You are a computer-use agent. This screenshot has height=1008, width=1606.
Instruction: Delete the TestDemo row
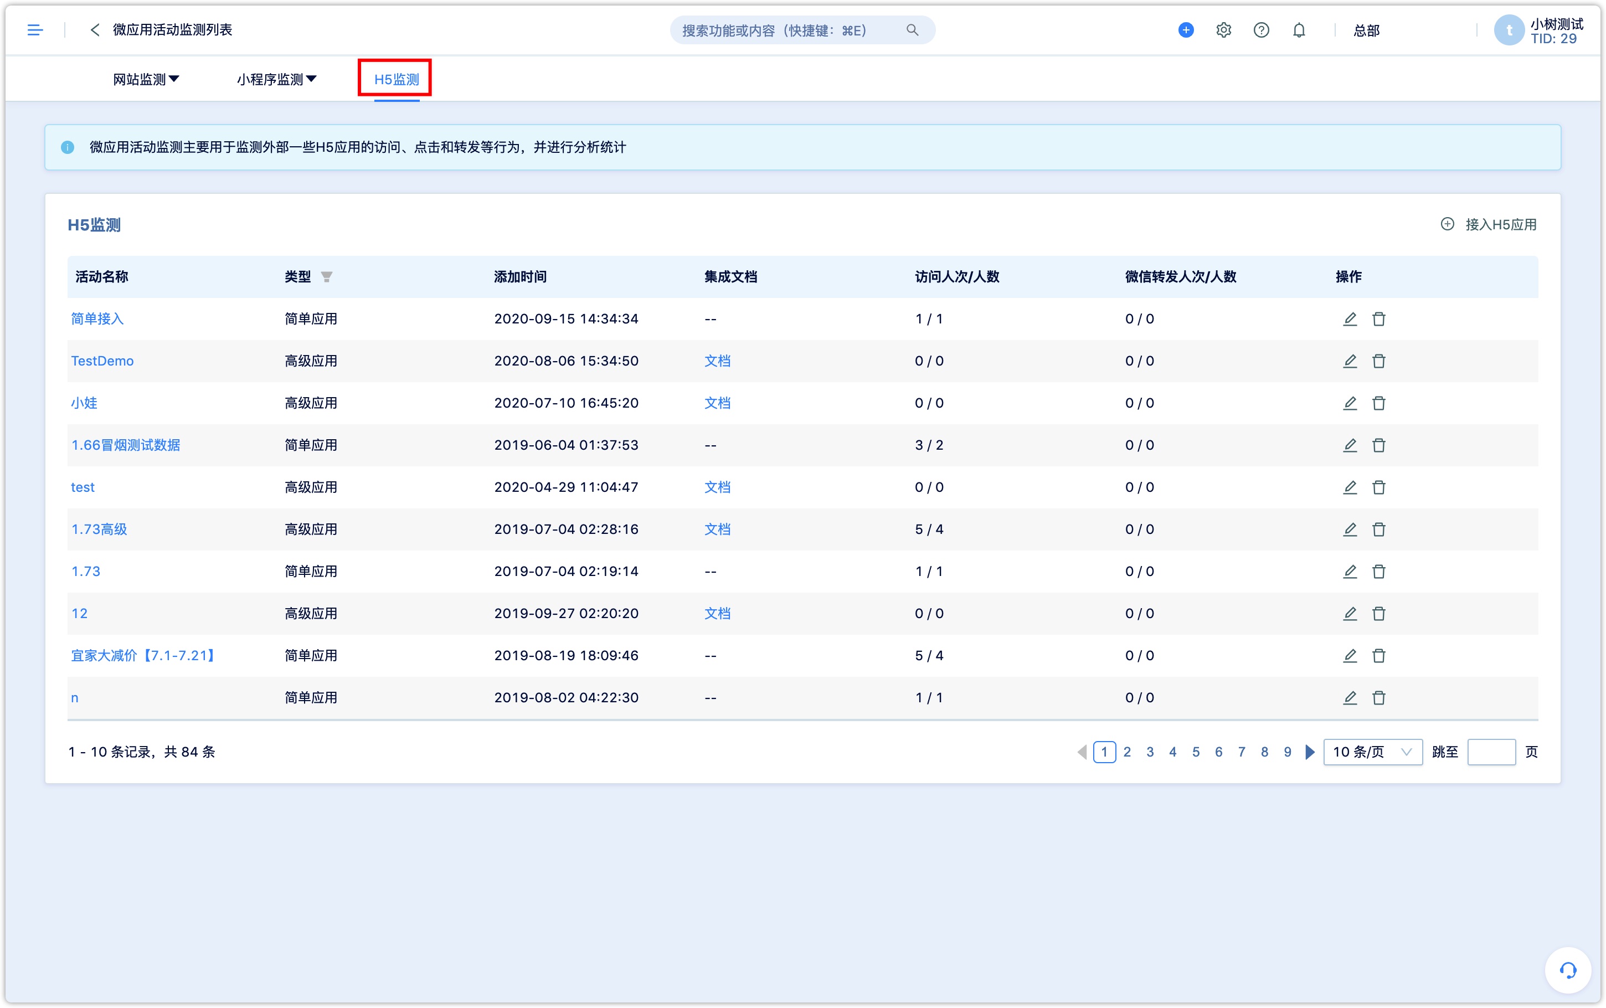coord(1379,361)
